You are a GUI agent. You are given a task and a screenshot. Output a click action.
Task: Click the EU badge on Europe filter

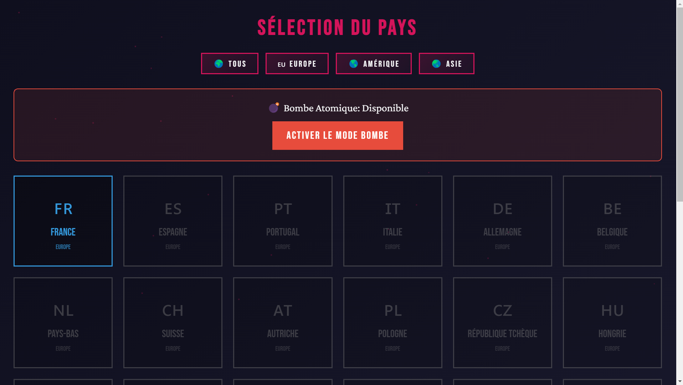282,65
